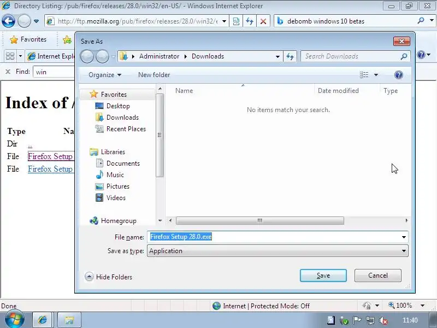Screen dimensions: 437x328
Task: Expand the breadcrumb arrow after Administrator
Action: point(186,57)
